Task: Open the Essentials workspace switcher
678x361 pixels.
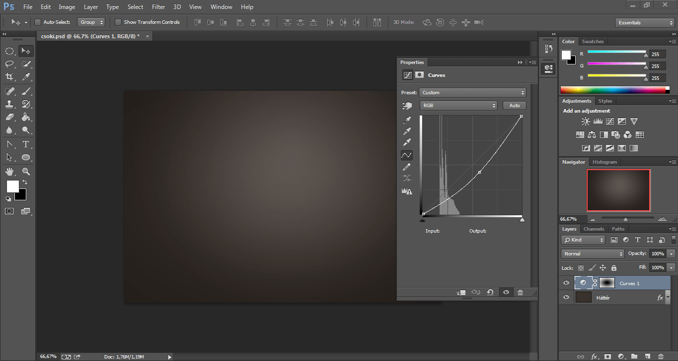Action: [644, 23]
